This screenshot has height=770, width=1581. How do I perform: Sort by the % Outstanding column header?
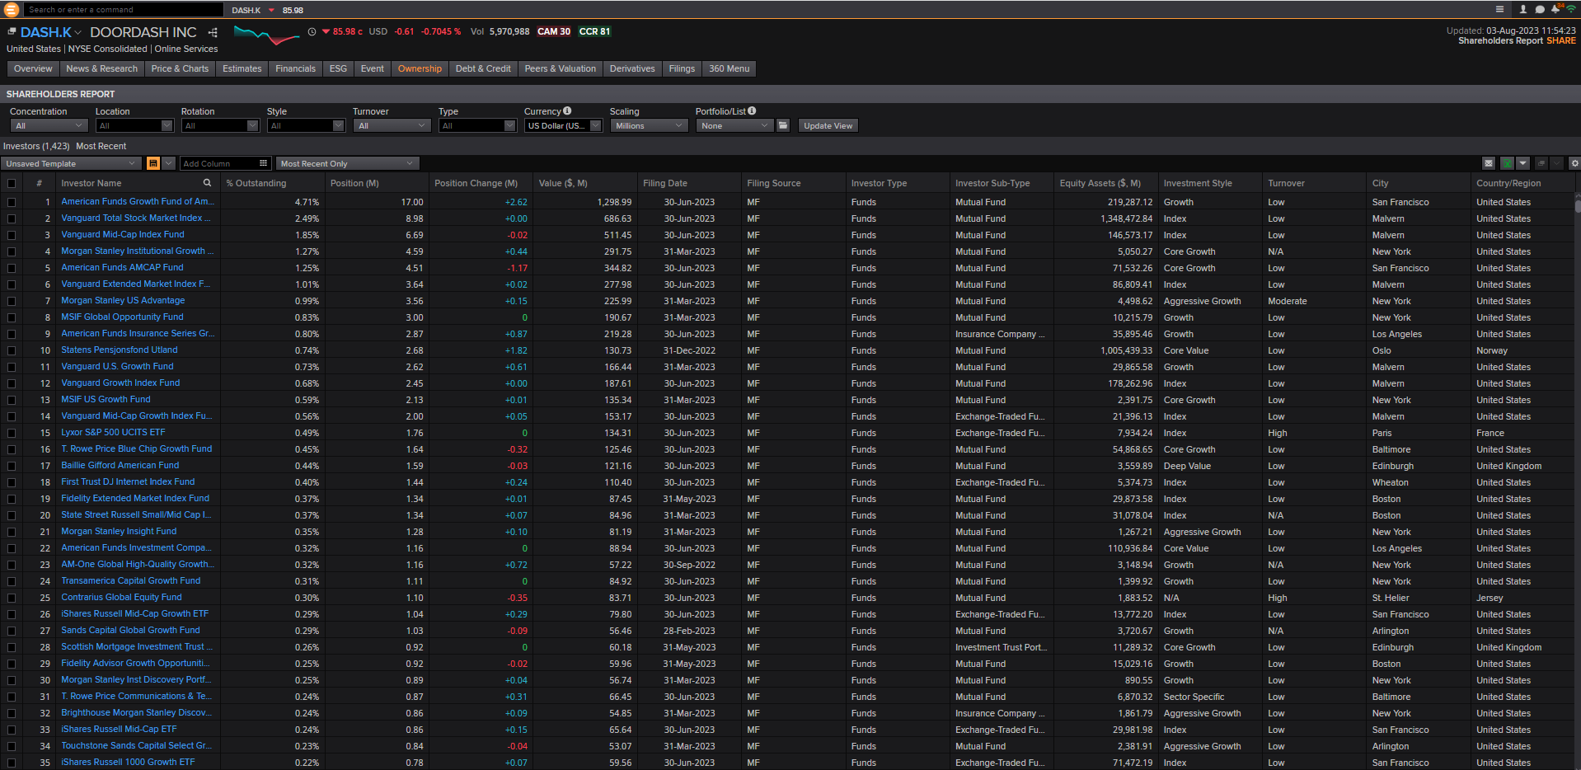(256, 183)
